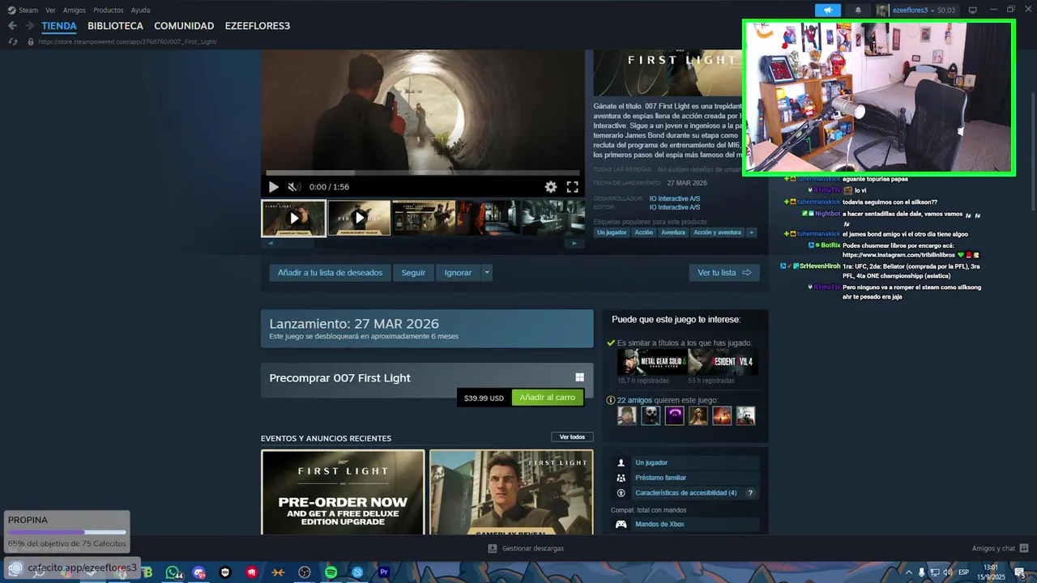Click Ver todos events button

(x=572, y=437)
